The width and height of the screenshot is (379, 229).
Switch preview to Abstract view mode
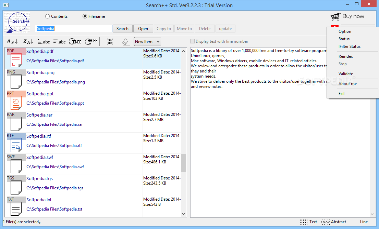point(333,222)
